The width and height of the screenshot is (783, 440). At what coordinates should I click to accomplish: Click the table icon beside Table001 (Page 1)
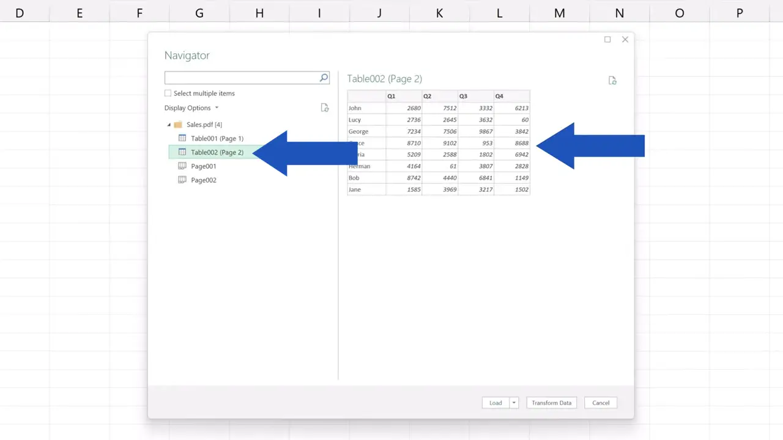[182, 138]
